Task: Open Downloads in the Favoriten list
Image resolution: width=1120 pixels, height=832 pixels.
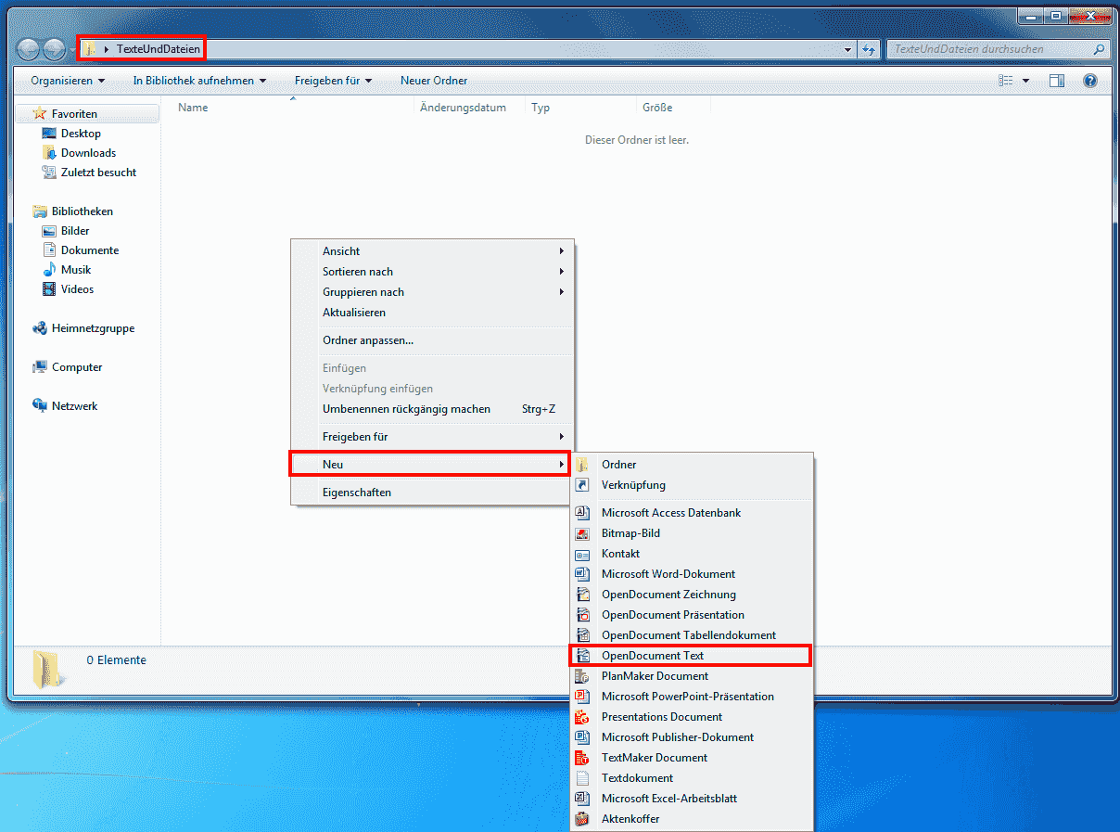Action: coord(88,153)
